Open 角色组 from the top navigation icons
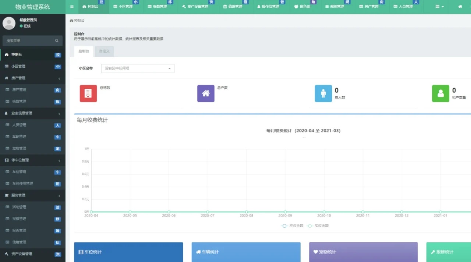Screen dimensions: 471x262 coord(305,7)
